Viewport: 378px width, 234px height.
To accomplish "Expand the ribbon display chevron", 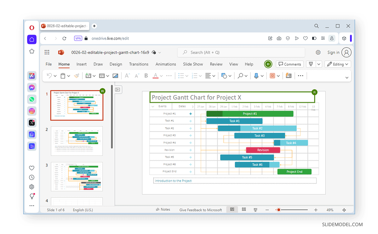I will 347,78.
